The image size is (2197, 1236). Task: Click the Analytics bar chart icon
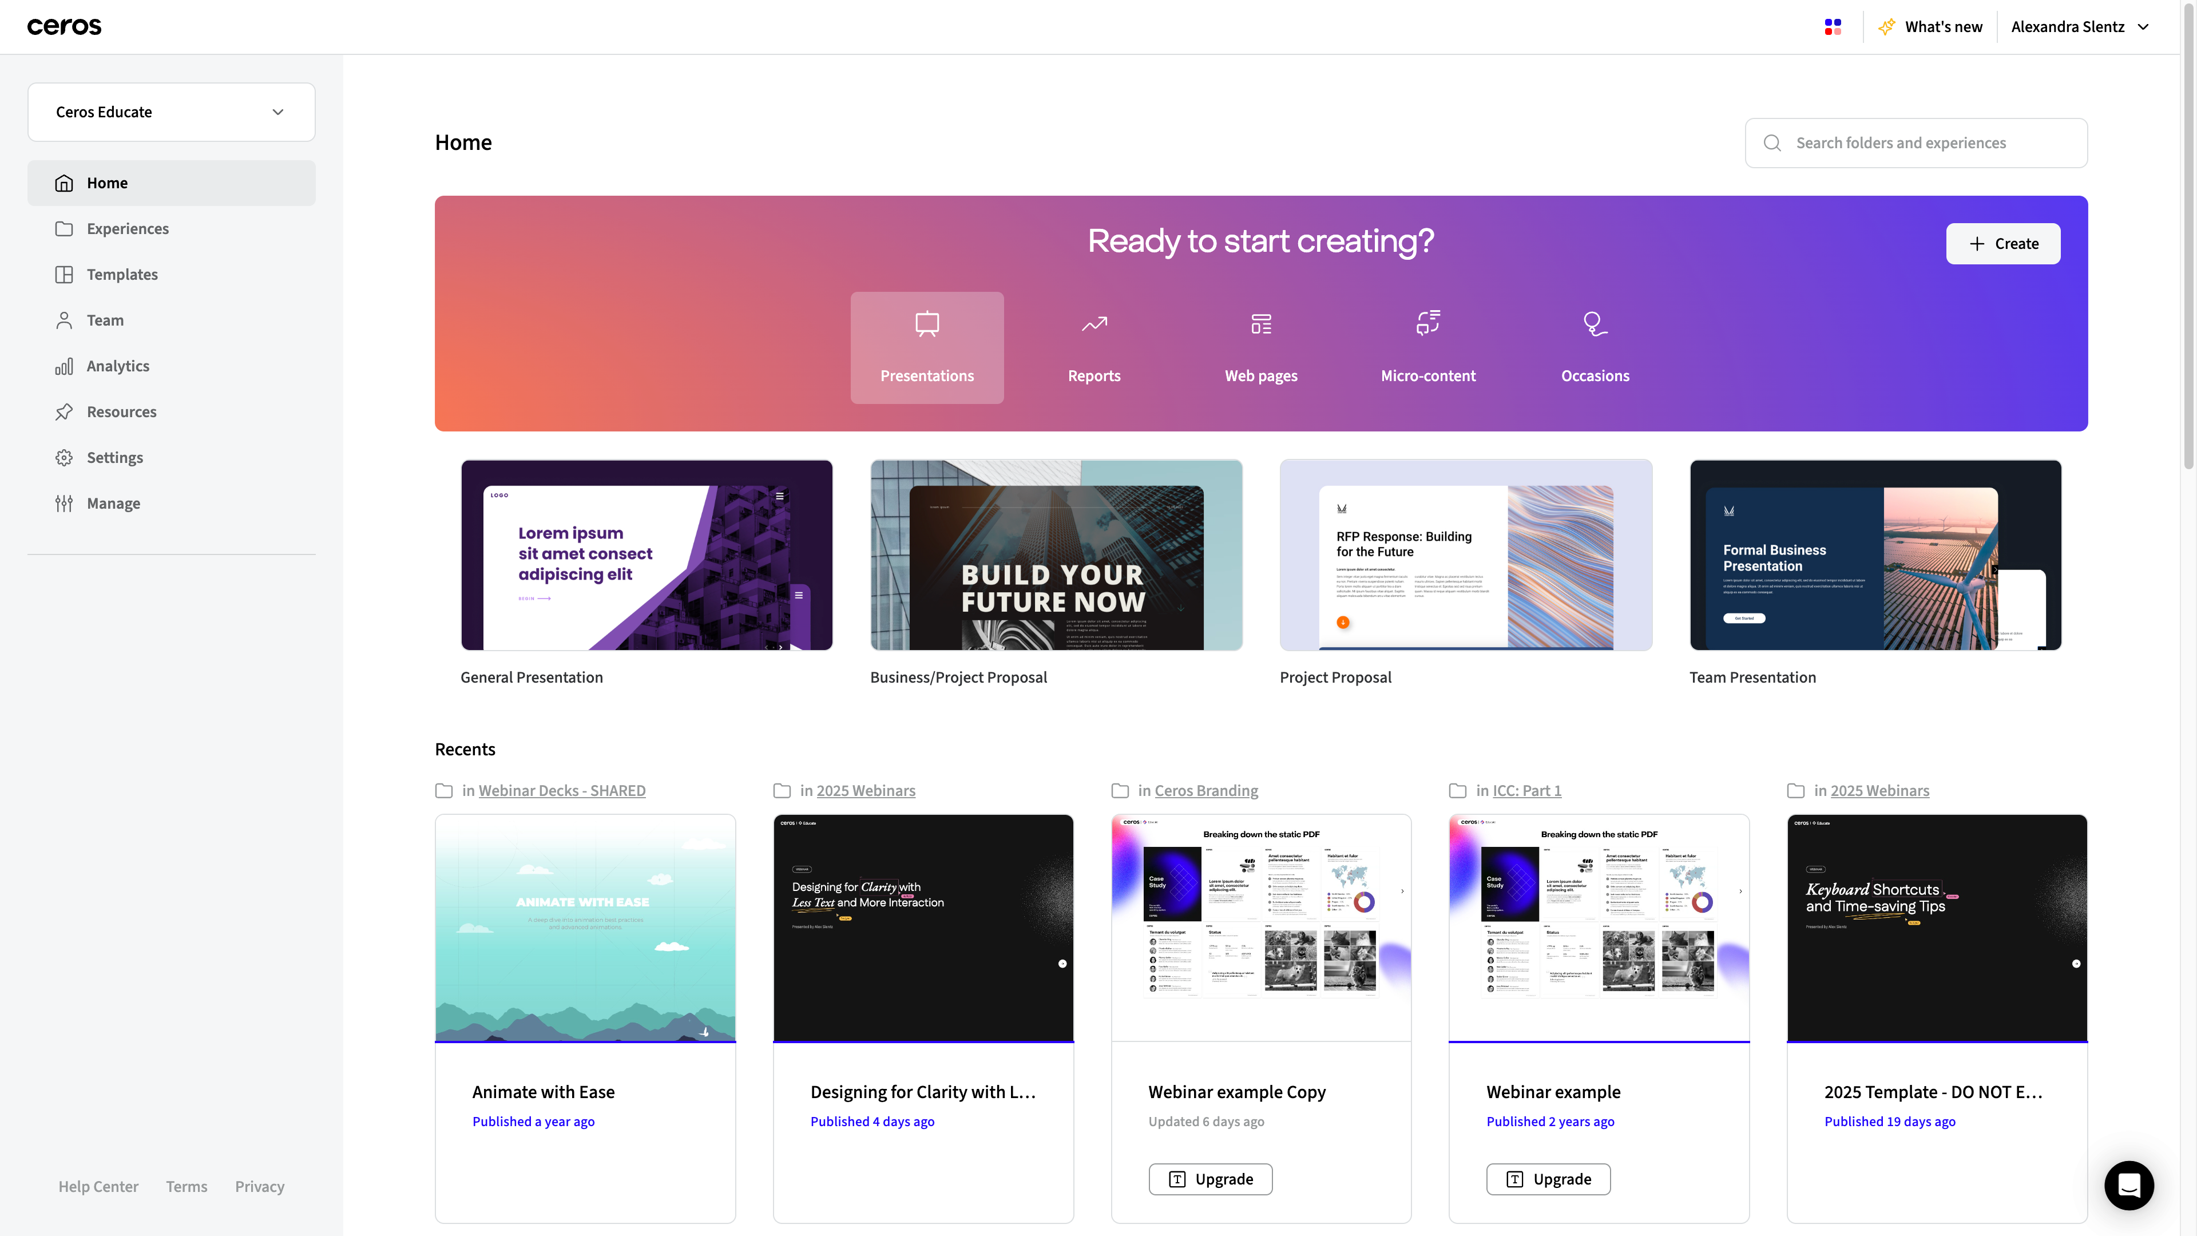(64, 366)
